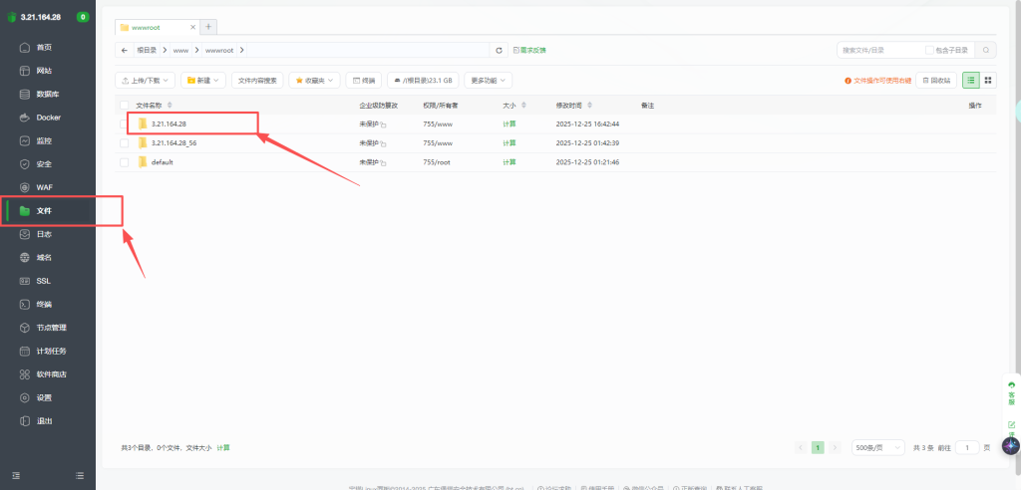
Task: Open 首页 in the sidebar
Action: click(x=44, y=48)
